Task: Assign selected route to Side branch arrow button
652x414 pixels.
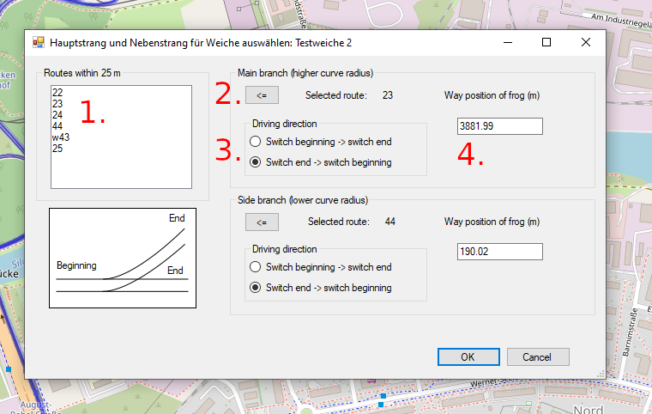Action: point(262,222)
